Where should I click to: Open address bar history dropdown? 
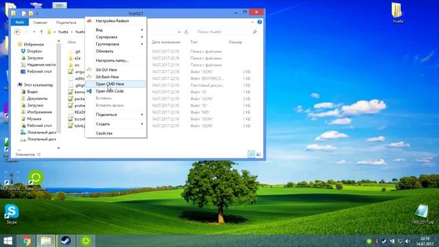pos(179,32)
